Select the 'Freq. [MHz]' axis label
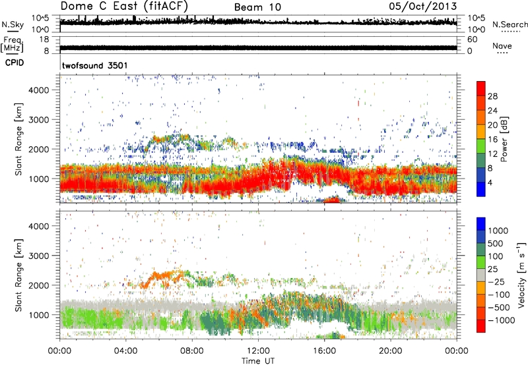Image resolution: width=528 pixels, height=365 pixels. point(12,44)
